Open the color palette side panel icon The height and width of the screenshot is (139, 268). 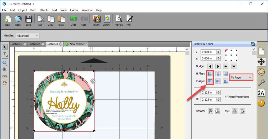pos(261,72)
